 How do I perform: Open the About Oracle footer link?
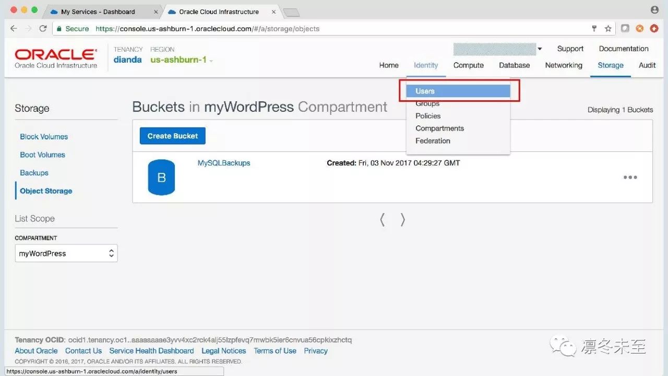coord(36,351)
